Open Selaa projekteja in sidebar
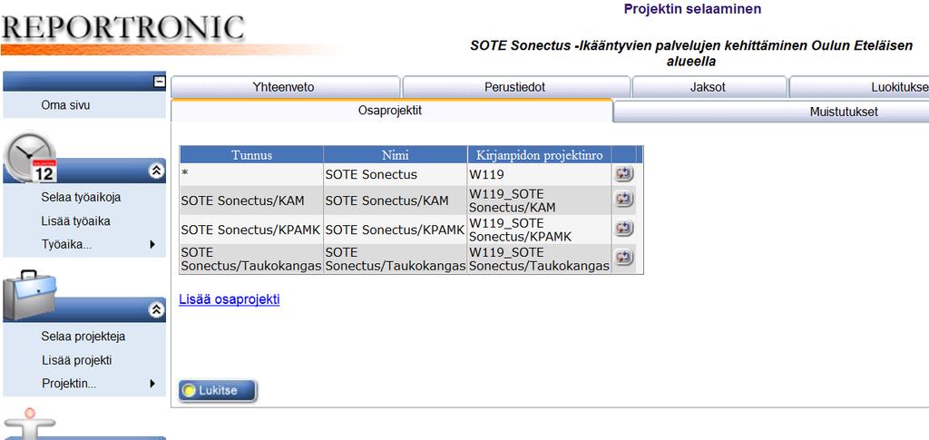The width and height of the screenshot is (929, 440). coord(83,337)
